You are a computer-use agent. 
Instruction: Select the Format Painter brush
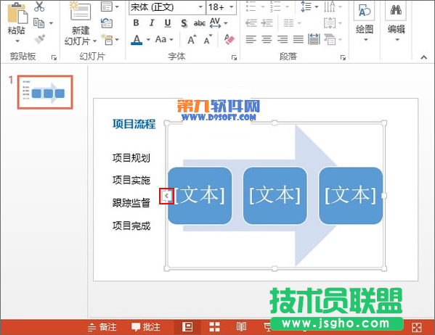click(40, 38)
